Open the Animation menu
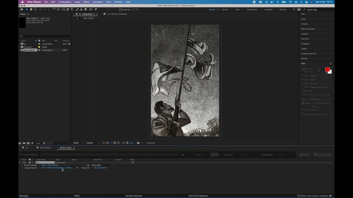 98,2
